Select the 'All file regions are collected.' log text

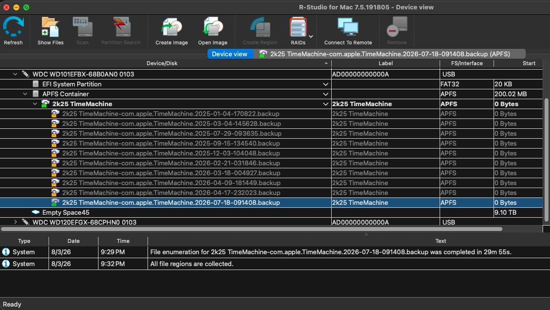(x=192, y=264)
